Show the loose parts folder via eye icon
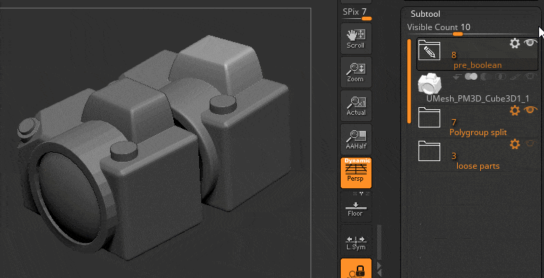 pyautogui.click(x=530, y=144)
